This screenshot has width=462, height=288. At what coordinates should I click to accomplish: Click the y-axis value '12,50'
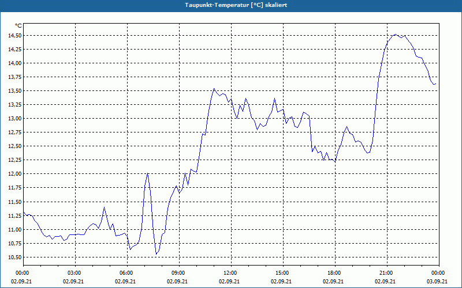(16, 146)
